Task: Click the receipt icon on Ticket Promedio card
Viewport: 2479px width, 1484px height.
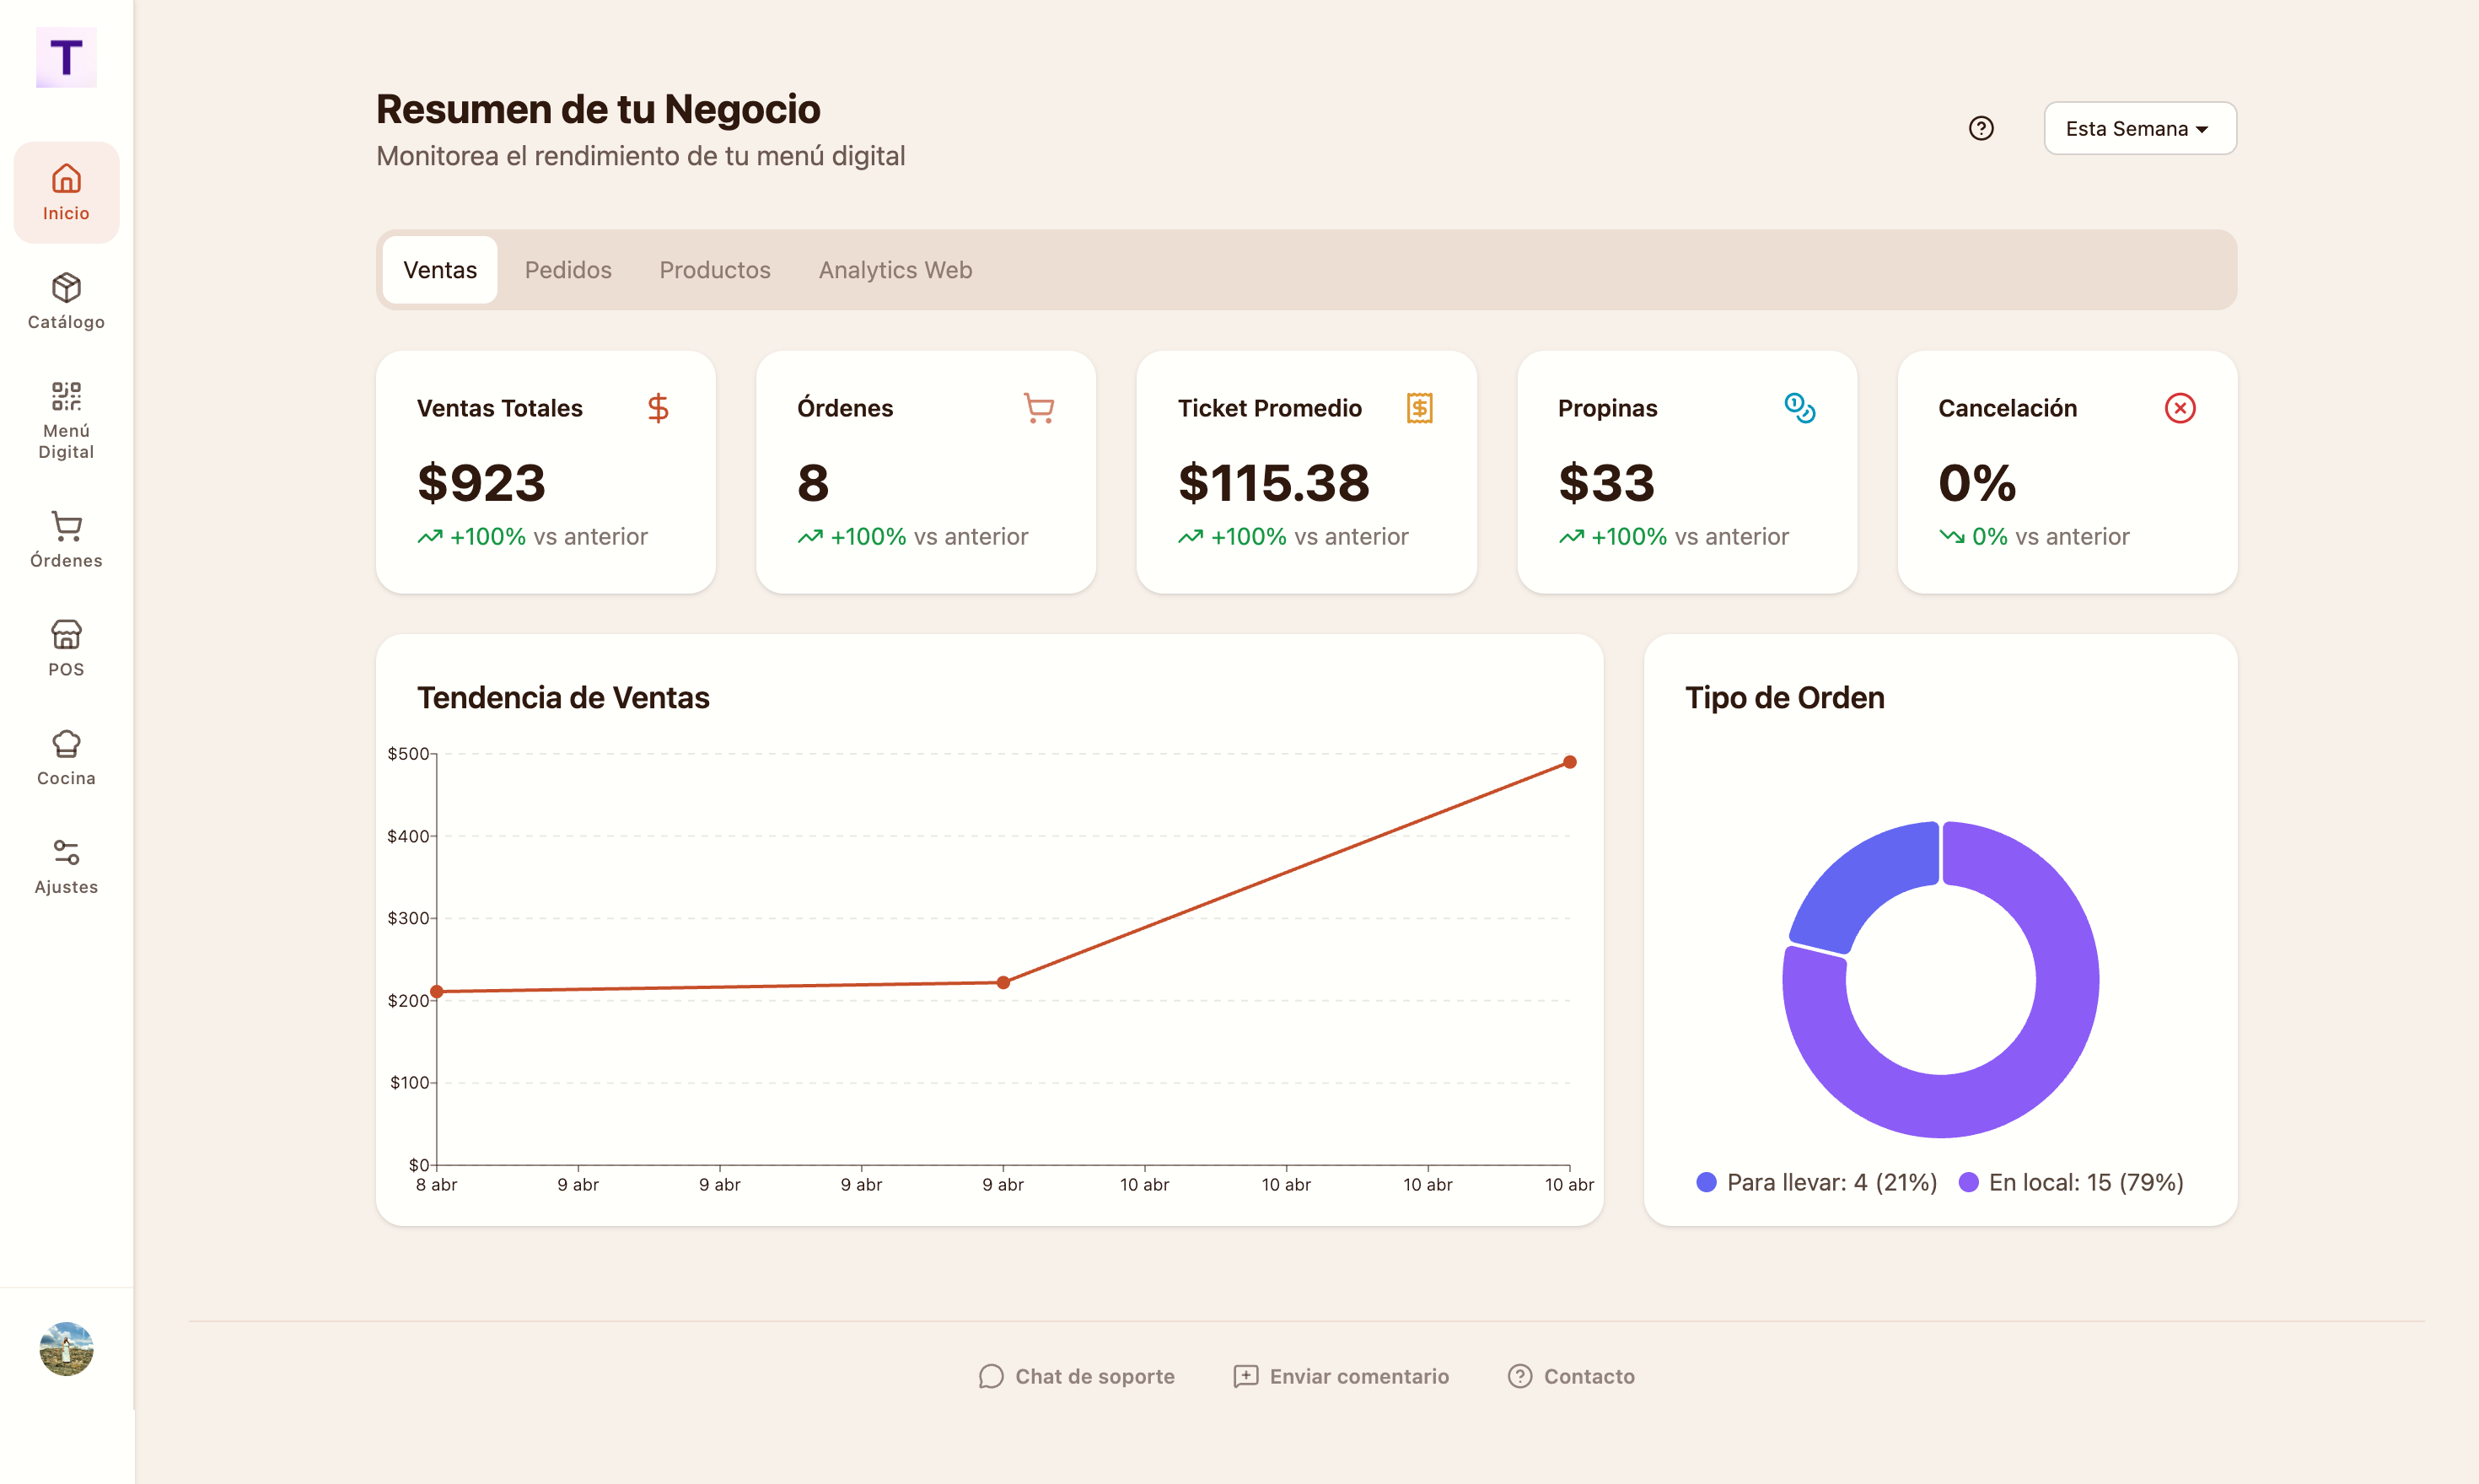Action: click(1421, 407)
